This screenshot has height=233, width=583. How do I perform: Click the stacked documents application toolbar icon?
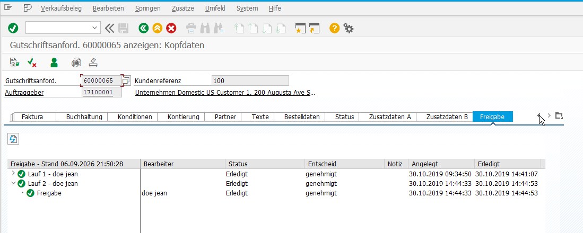point(76,62)
